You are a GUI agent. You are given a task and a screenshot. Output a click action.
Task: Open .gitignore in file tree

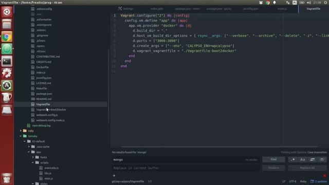42,35
